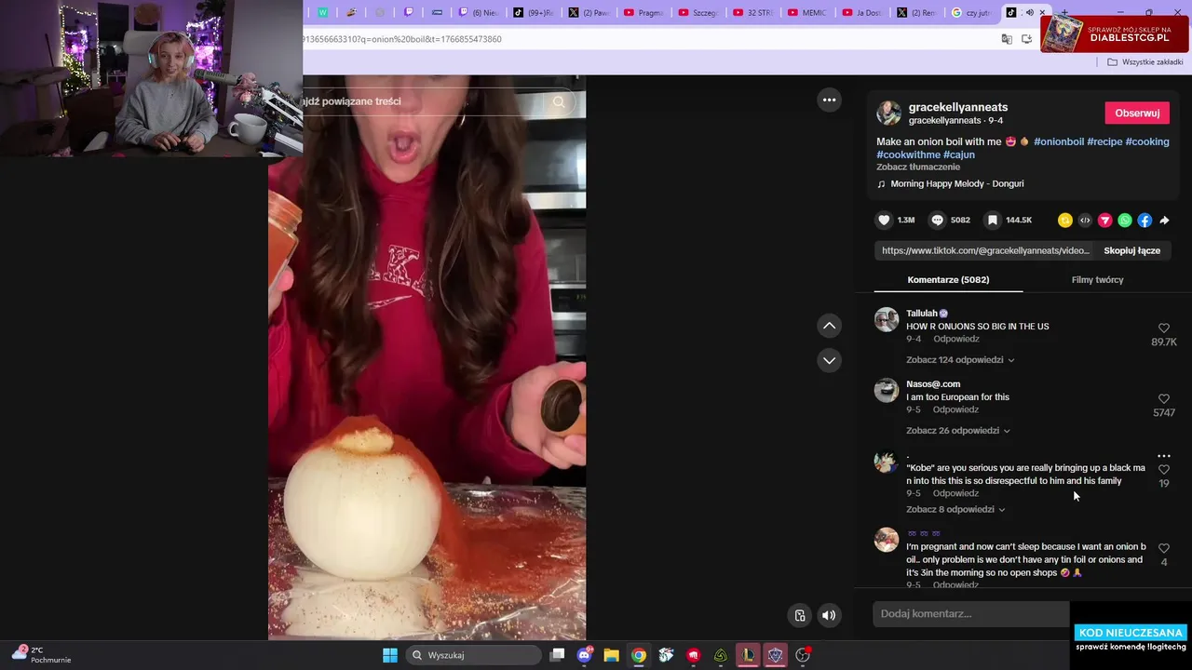
Task: Open OBS Studio from the taskbar
Action: 803,655
